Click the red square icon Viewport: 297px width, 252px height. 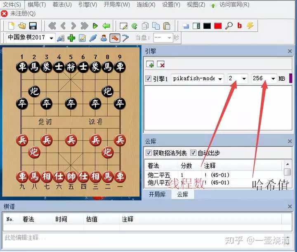tap(218, 26)
